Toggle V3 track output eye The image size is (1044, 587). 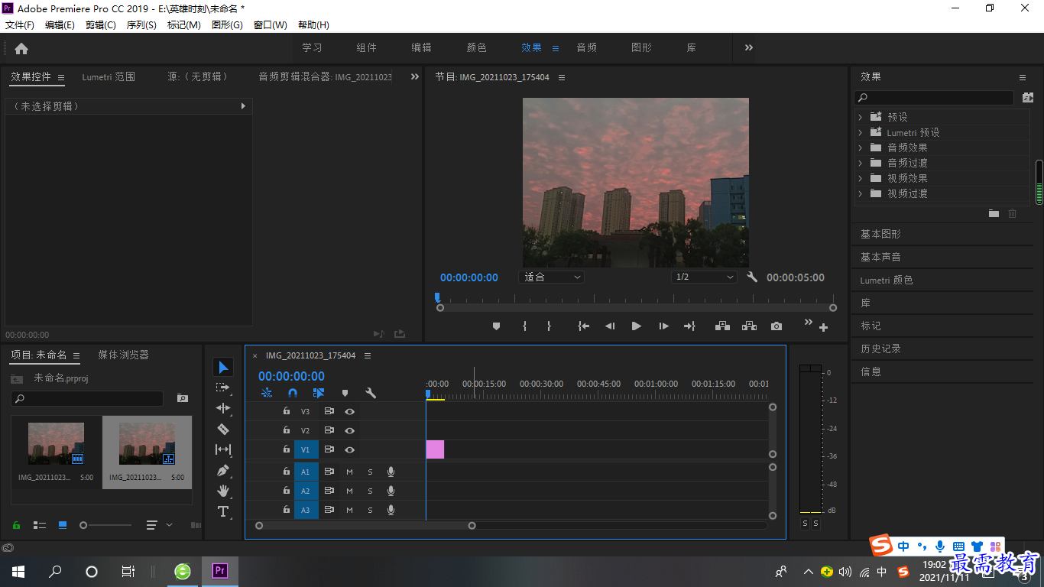(349, 411)
